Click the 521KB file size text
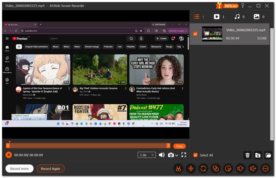The height and width of the screenshot is (178, 276). (262, 38)
